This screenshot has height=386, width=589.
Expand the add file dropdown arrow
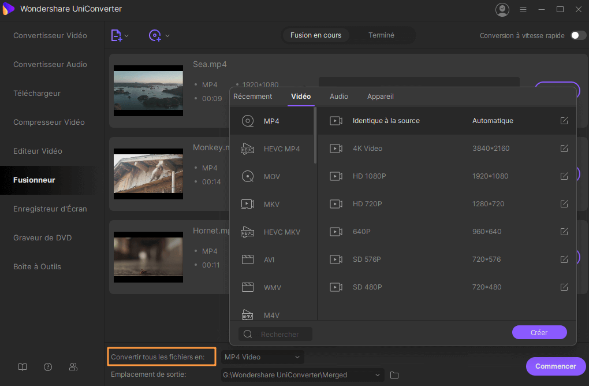127,36
